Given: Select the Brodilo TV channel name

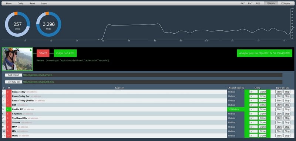Looking at the screenshot, I should pyautogui.click(x=17, y=109).
